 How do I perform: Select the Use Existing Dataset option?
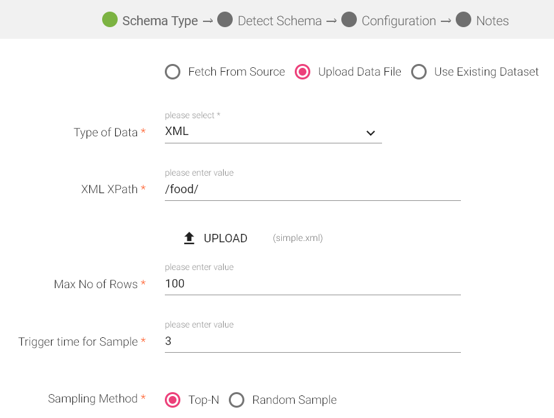419,72
